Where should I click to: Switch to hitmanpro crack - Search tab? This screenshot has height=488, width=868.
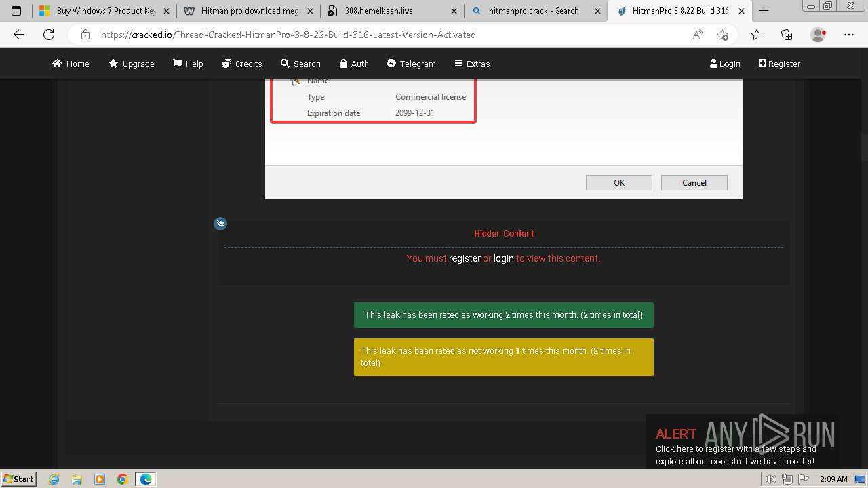pos(536,11)
